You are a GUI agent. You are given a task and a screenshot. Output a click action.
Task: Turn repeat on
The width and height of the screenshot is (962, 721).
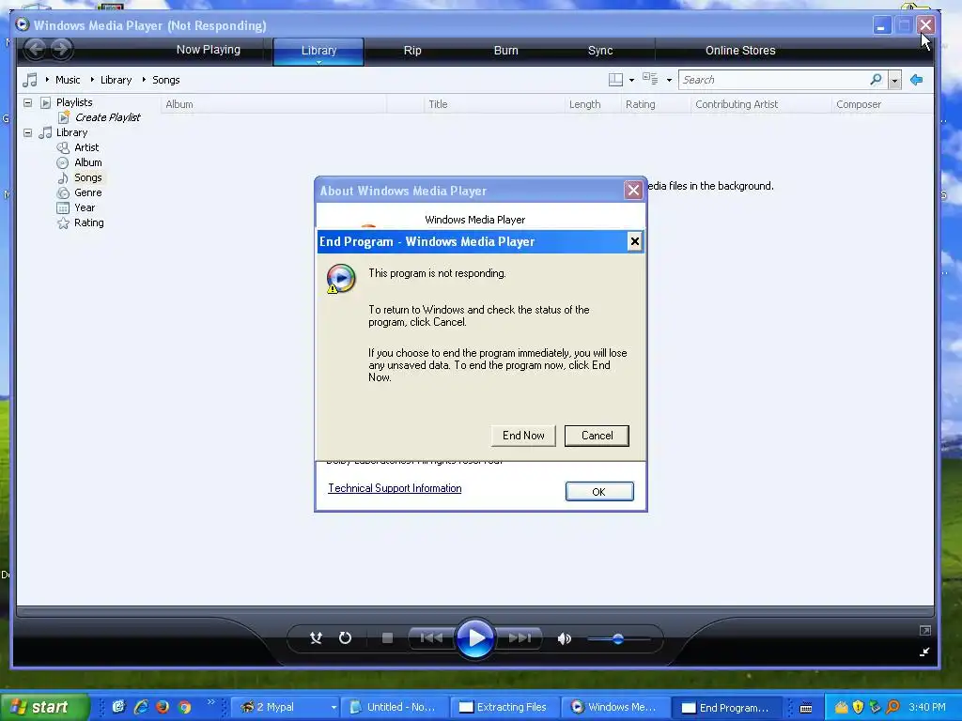346,638
